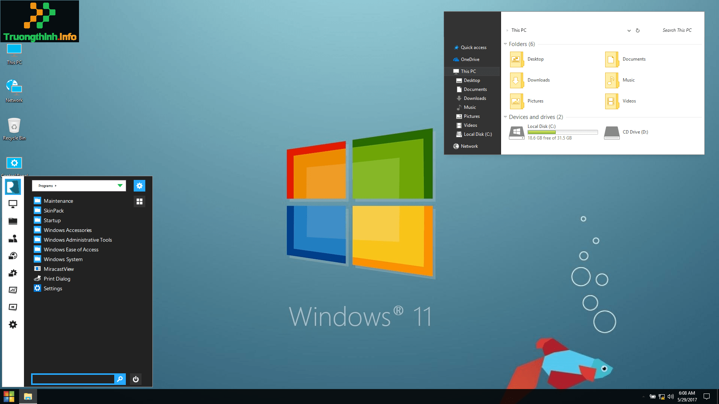Open the Network desktop icon

pos(14,91)
